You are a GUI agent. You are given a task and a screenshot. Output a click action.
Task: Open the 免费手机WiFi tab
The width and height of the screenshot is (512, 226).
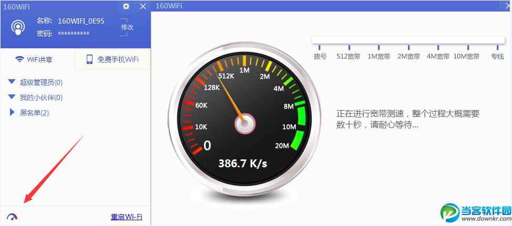click(112, 59)
